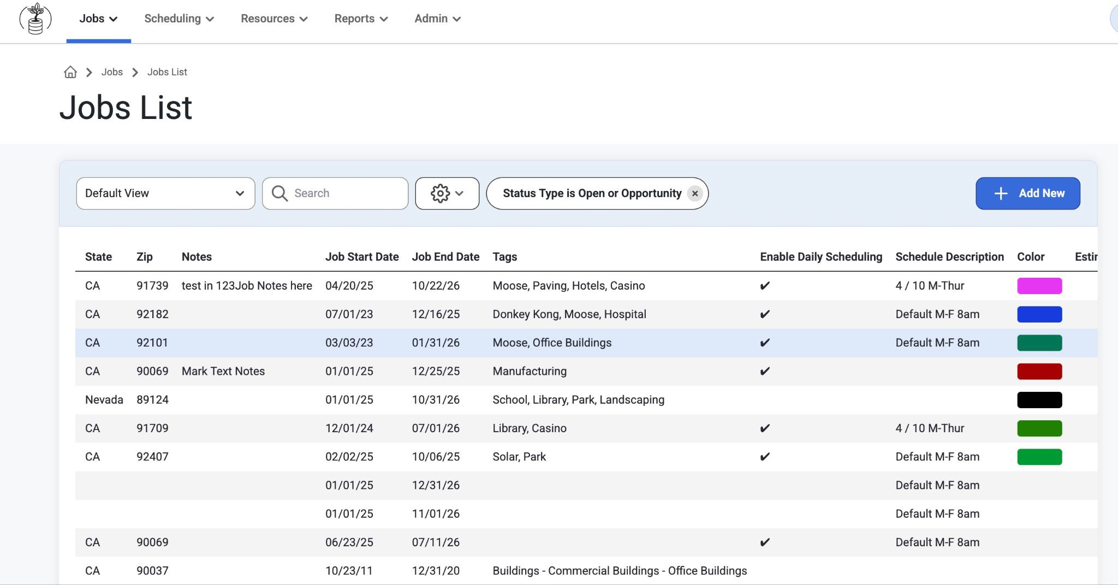The width and height of the screenshot is (1118, 585).
Task: Click the 'Mark Text Notes' cell
Action: click(223, 371)
